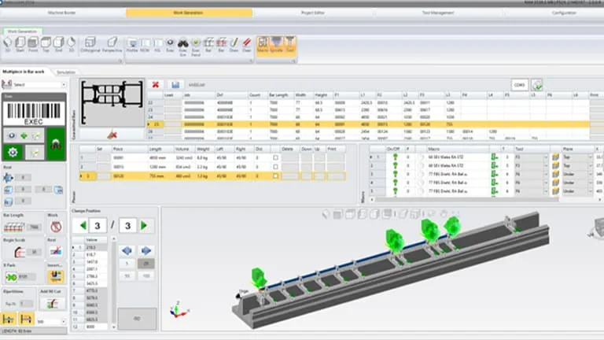Image resolution: width=604 pixels, height=340 pixels.
Task: Click the Work prohibited-sign icon
Action: point(56,227)
